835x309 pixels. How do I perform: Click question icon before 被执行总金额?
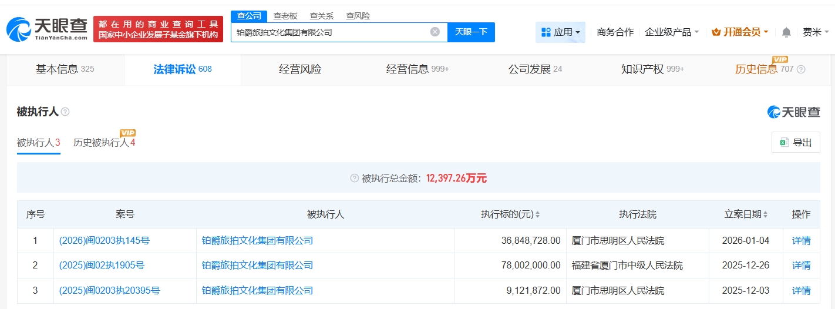354,179
